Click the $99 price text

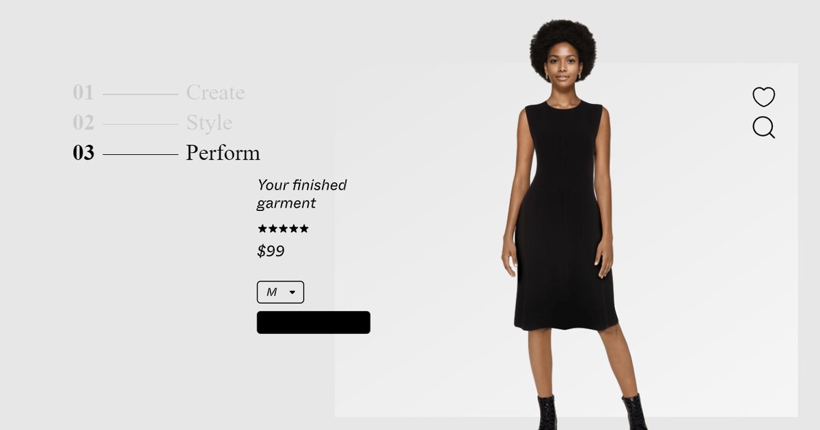pos(271,251)
